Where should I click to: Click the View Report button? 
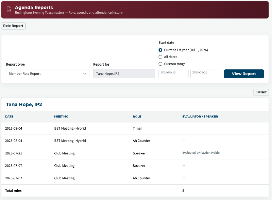(244, 74)
